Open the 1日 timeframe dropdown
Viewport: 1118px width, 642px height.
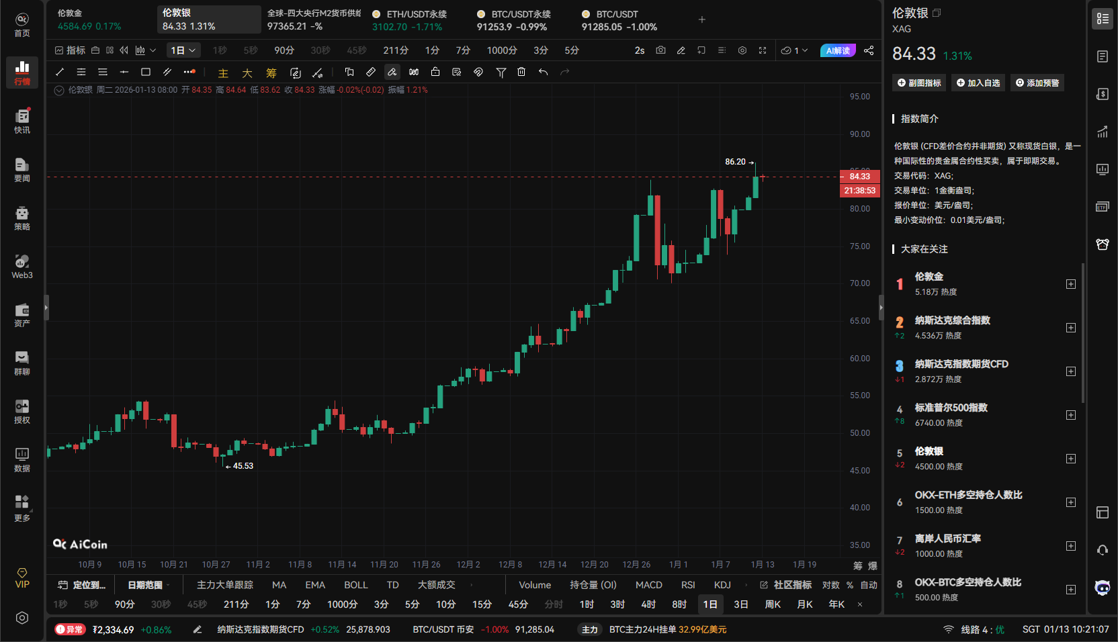[183, 50]
